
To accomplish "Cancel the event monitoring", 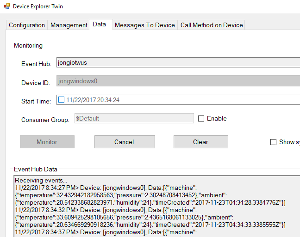I will (124, 142).
